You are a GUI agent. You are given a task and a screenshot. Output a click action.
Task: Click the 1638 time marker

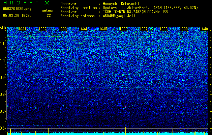tap(163, 29)
